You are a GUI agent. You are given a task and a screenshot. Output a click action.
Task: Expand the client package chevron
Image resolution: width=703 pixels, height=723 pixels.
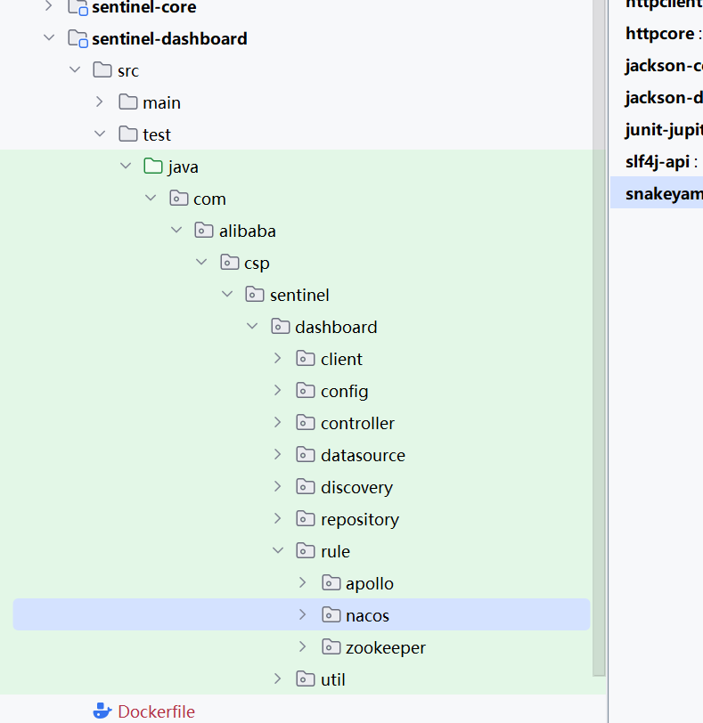277,358
